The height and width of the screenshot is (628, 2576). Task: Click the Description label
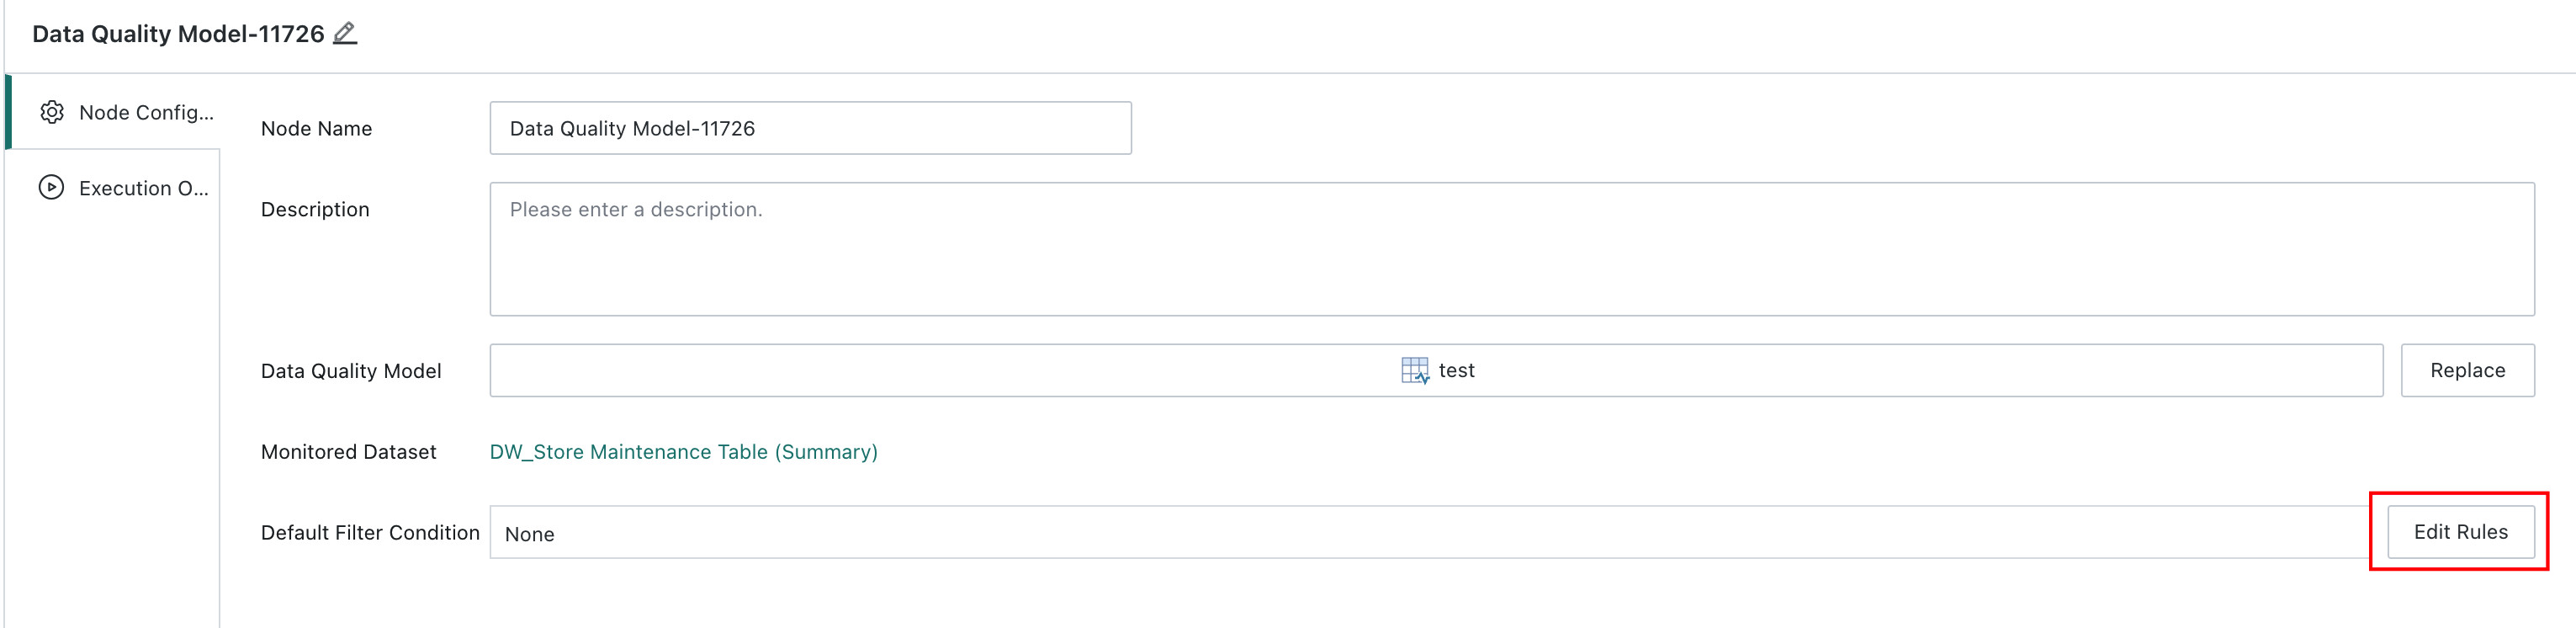[x=315, y=210]
